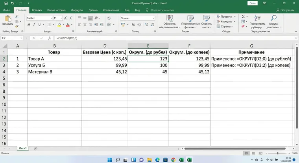The width and height of the screenshot is (299, 163).
Task: Open borders dropdown arrow
Action: [53, 25]
